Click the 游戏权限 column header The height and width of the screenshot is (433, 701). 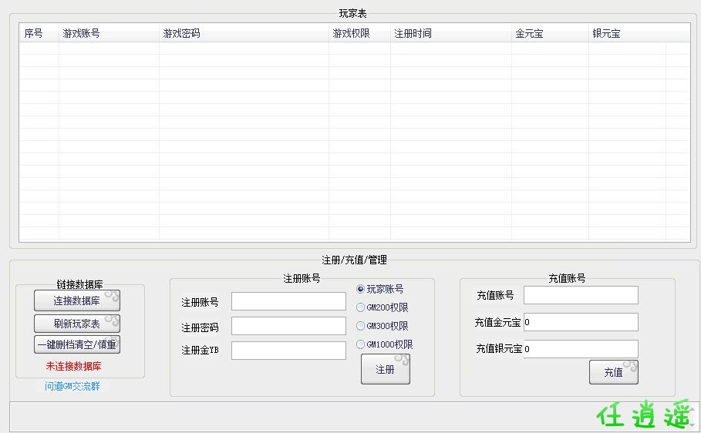tap(359, 33)
